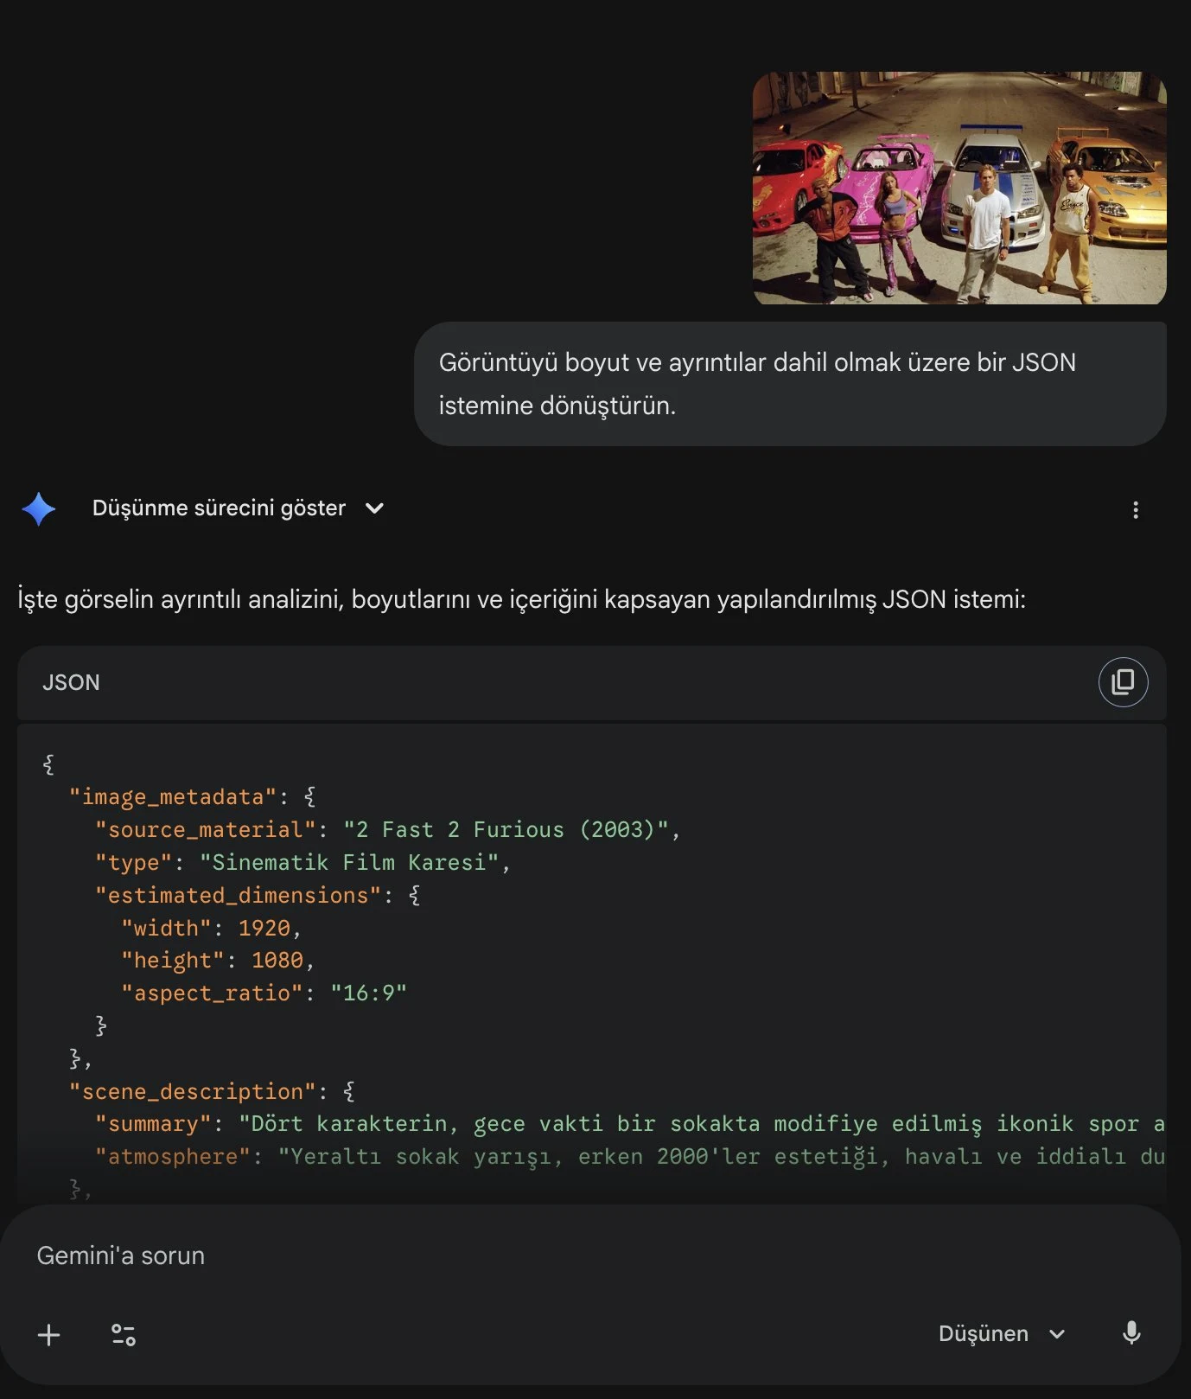Click the response intro sentence starting with İşte
The image size is (1191, 1399).
click(x=521, y=599)
